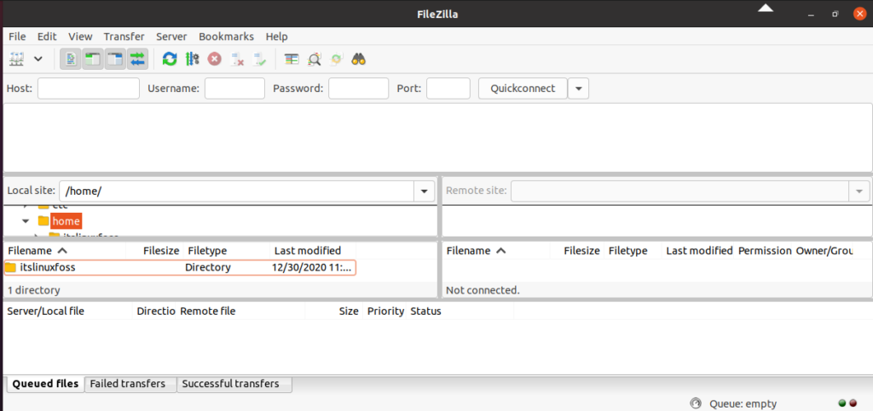873x411 pixels.
Task: Click the queue size indicator icon
Action: pyautogui.click(x=694, y=403)
